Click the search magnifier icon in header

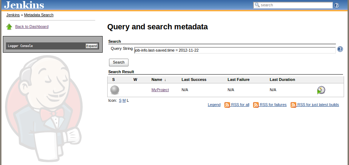pyautogui.click(x=257, y=5)
